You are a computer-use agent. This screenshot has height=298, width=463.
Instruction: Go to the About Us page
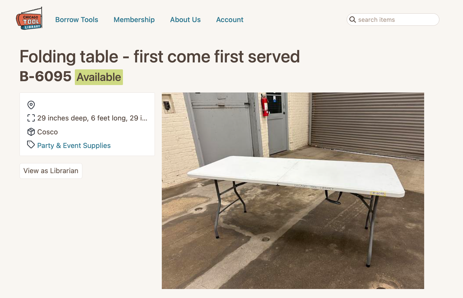click(185, 20)
